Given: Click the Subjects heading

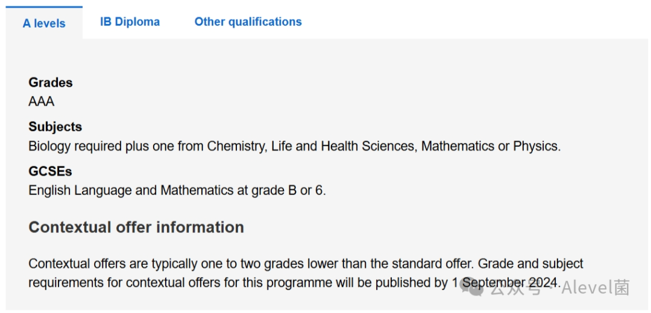Looking at the screenshot, I should 55,127.
